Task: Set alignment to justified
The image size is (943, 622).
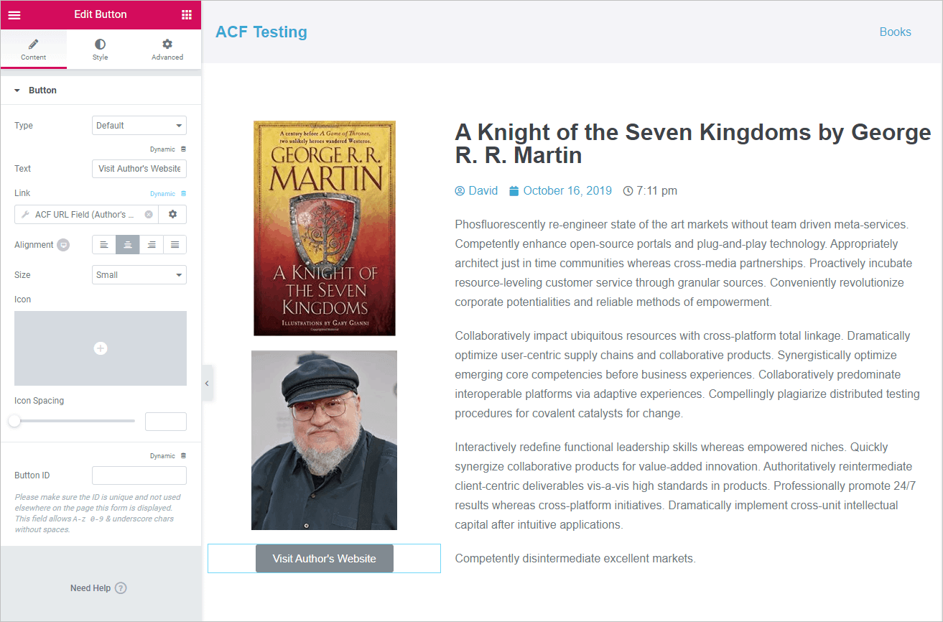Action: [175, 245]
